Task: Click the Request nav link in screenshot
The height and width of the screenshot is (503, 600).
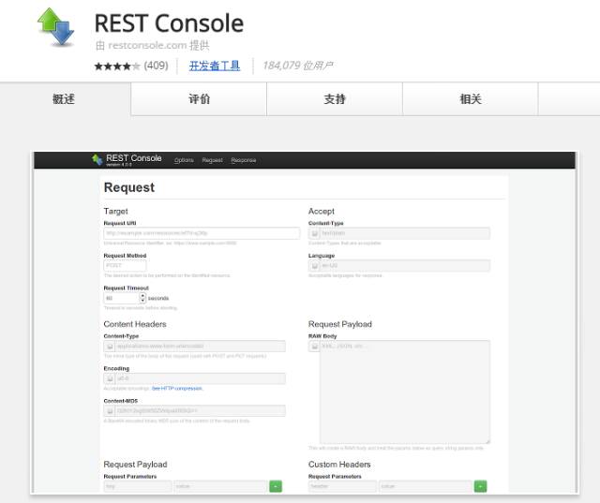Action: click(x=212, y=160)
